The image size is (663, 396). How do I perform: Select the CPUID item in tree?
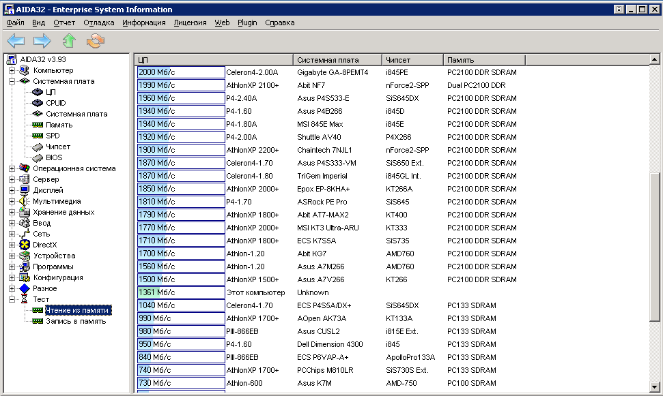pyautogui.click(x=55, y=103)
